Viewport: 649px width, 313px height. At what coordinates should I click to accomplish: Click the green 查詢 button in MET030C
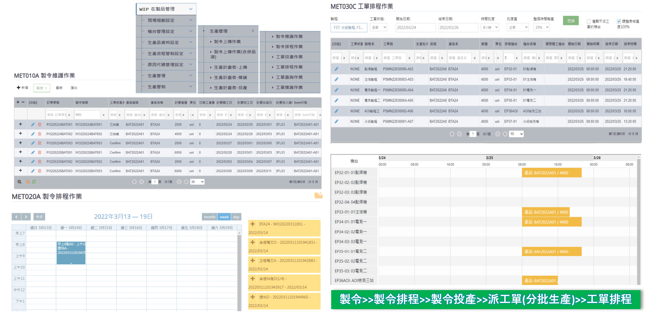point(571,21)
